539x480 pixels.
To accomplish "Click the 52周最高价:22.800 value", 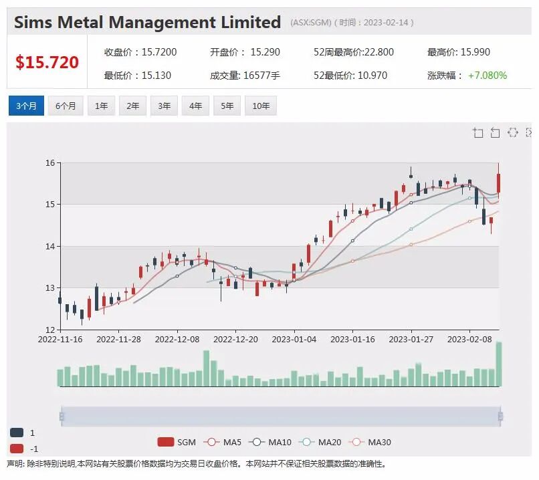I will (x=354, y=52).
